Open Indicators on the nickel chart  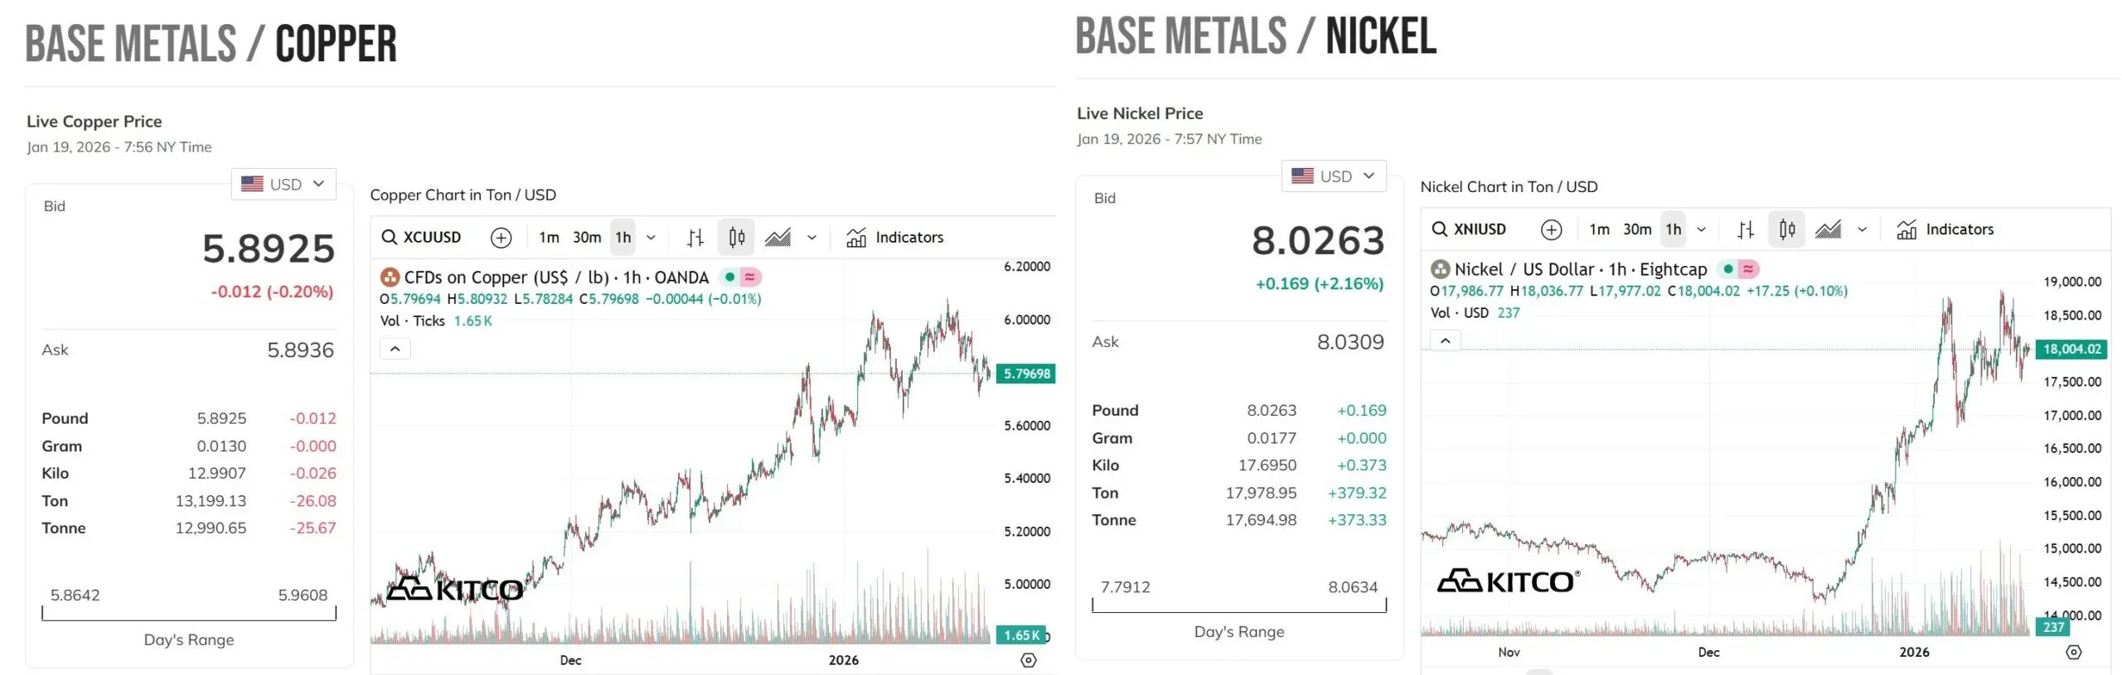1945,229
